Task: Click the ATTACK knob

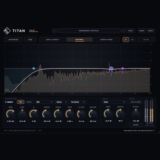Action: pyautogui.click(x=81, y=114)
